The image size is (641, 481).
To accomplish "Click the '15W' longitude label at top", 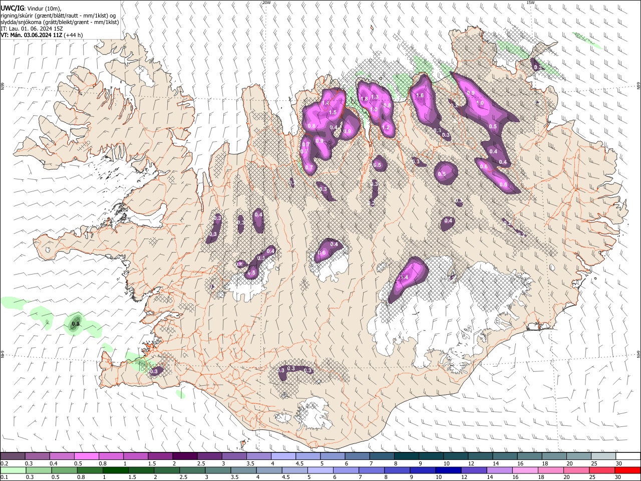I will pos(530,3).
